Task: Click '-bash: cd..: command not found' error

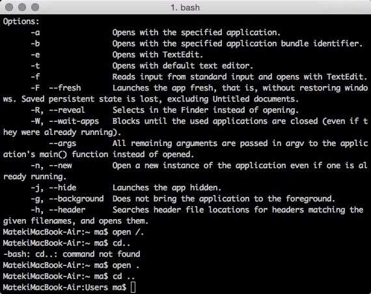Action: point(72,254)
